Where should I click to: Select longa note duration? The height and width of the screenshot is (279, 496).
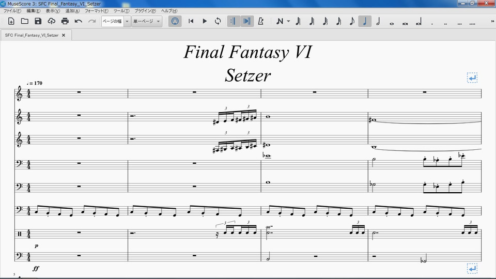(x=419, y=22)
